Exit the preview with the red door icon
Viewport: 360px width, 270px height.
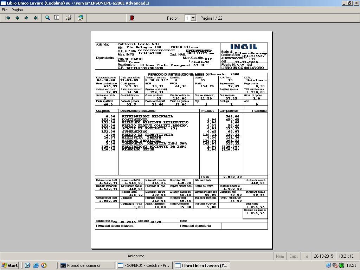[132, 18]
